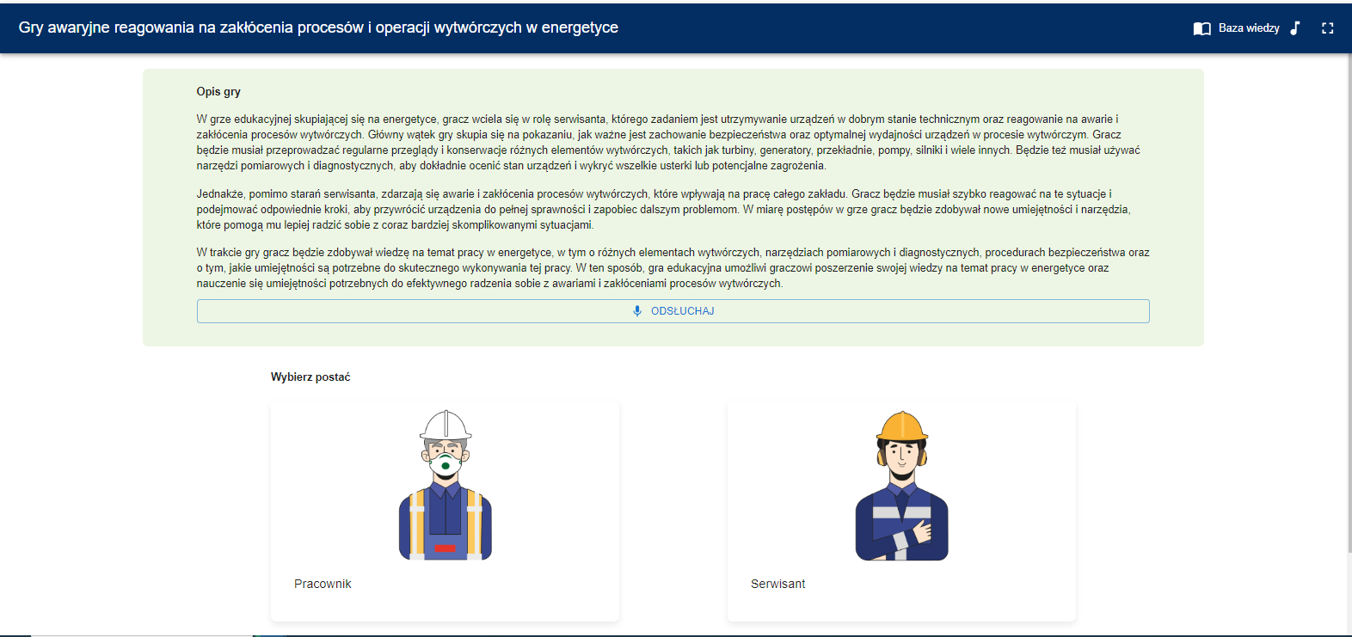Toggle sound with the music note icon
Screen dimensions: 1352x637
(1295, 28)
